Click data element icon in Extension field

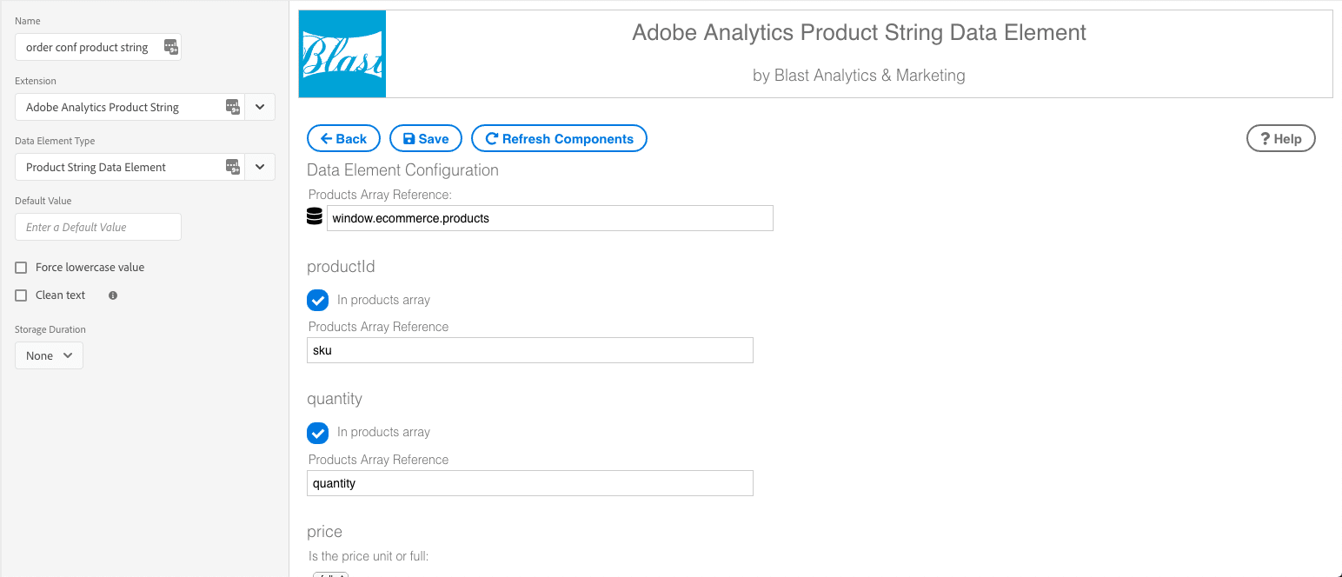pyautogui.click(x=232, y=107)
